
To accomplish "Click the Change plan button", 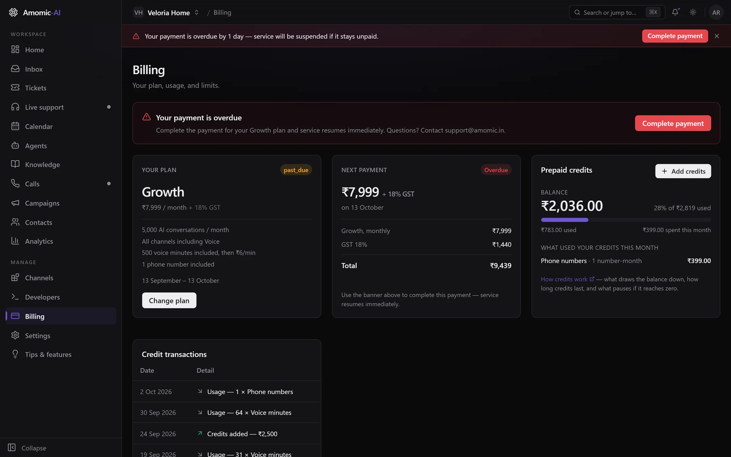I will tap(169, 301).
